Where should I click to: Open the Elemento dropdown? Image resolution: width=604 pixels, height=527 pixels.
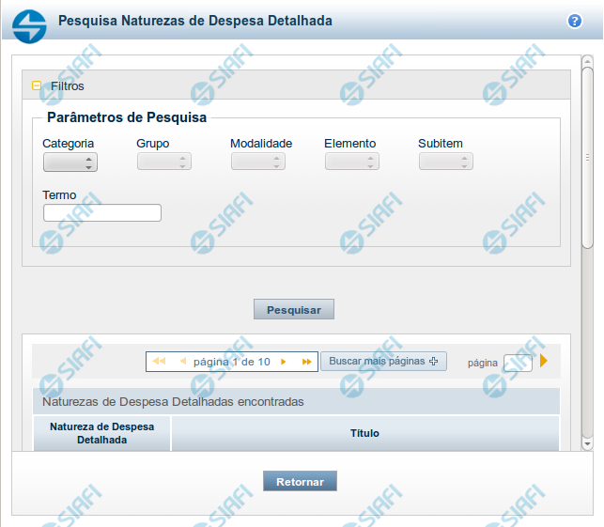pyautogui.click(x=352, y=162)
